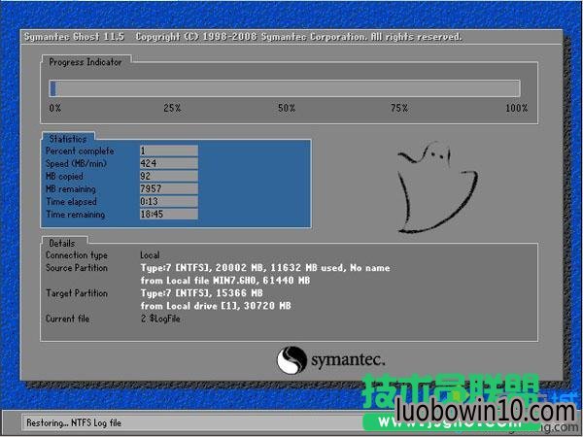
Task: Click the 'from Local drive [1], 30720 MB' line
Action: (216, 306)
